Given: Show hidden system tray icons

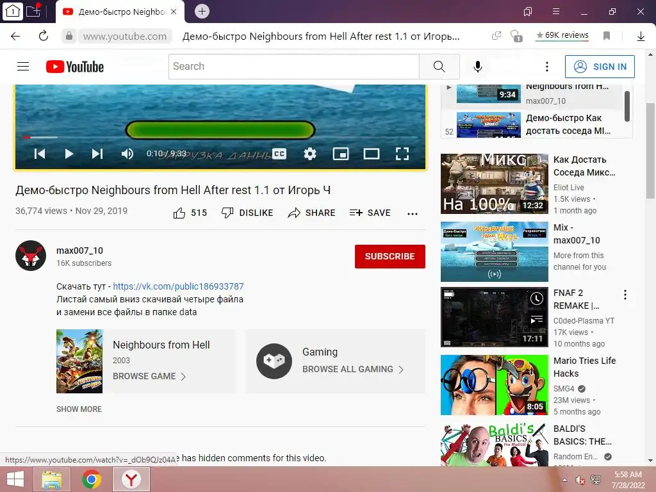Looking at the screenshot, I should click(565, 480).
